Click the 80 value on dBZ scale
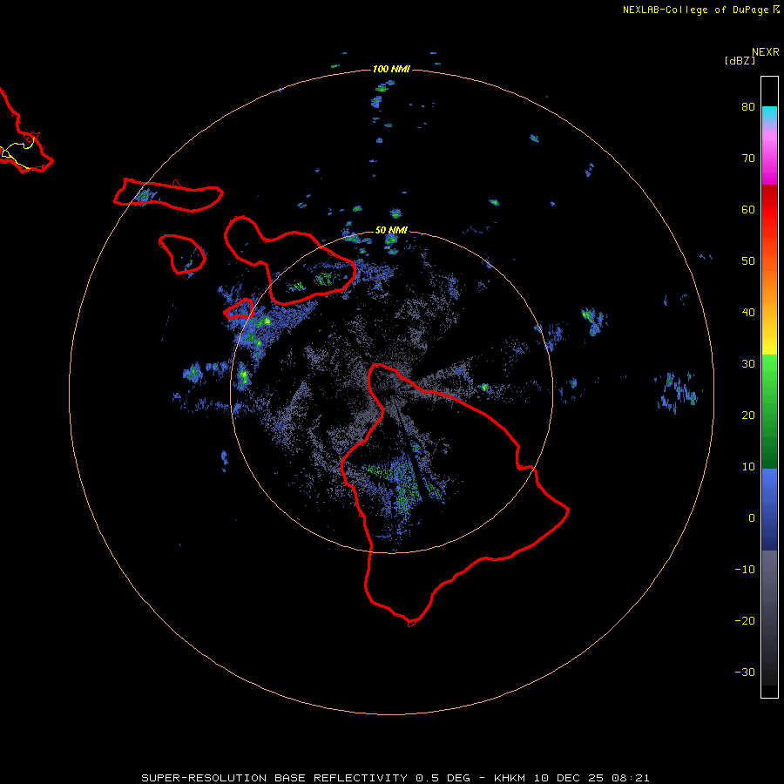784x784 pixels. click(748, 107)
